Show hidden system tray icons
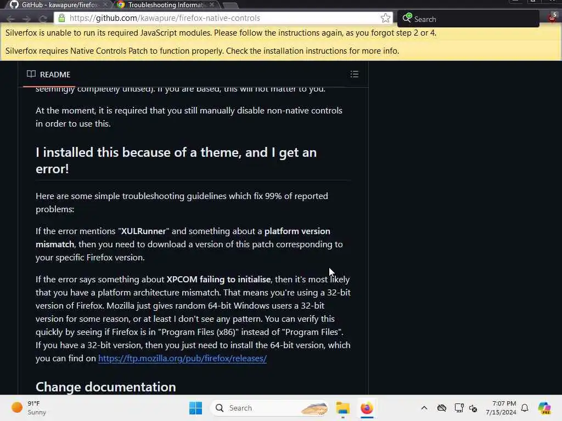The height and width of the screenshot is (421, 562). point(424,408)
